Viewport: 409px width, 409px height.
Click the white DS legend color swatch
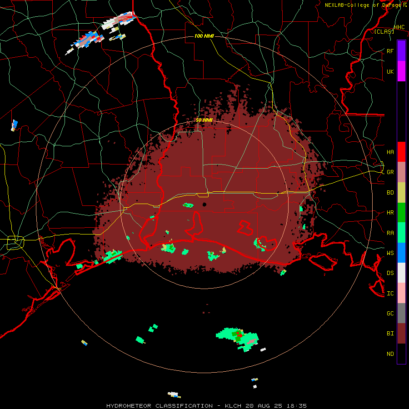pyautogui.click(x=401, y=273)
